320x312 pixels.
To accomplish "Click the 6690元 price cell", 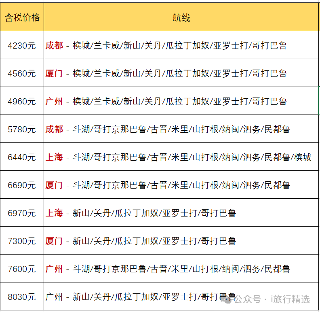I will tap(22, 185).
